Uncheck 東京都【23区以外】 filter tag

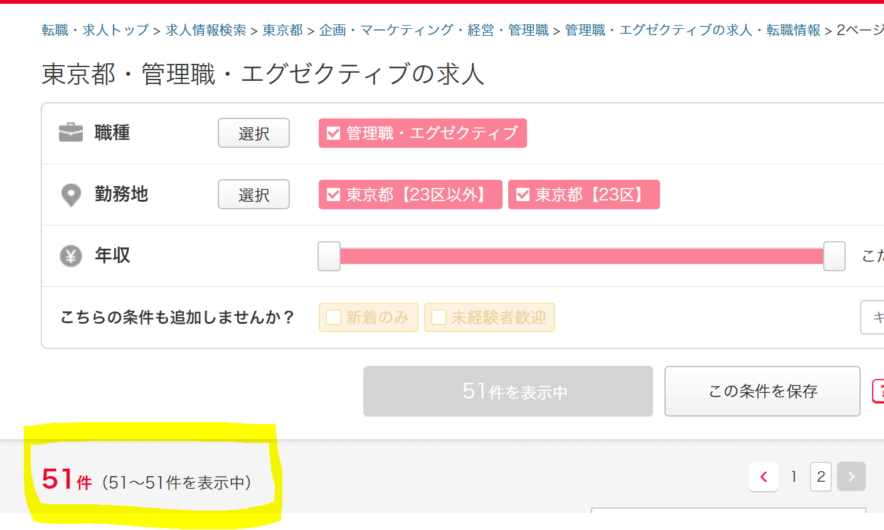tap(410, 195)
